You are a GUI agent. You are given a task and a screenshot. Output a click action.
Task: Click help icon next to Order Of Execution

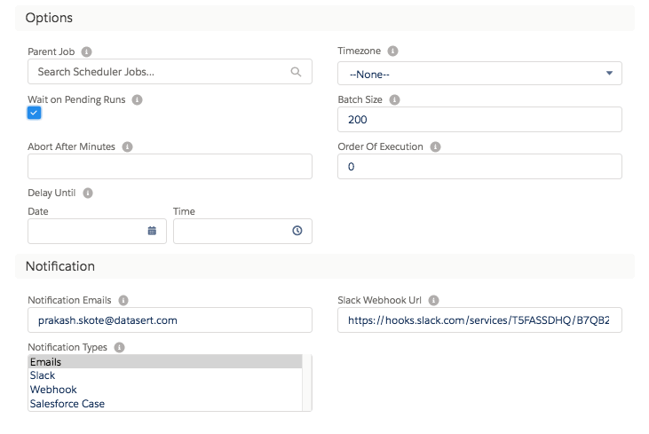click(435, 146)
